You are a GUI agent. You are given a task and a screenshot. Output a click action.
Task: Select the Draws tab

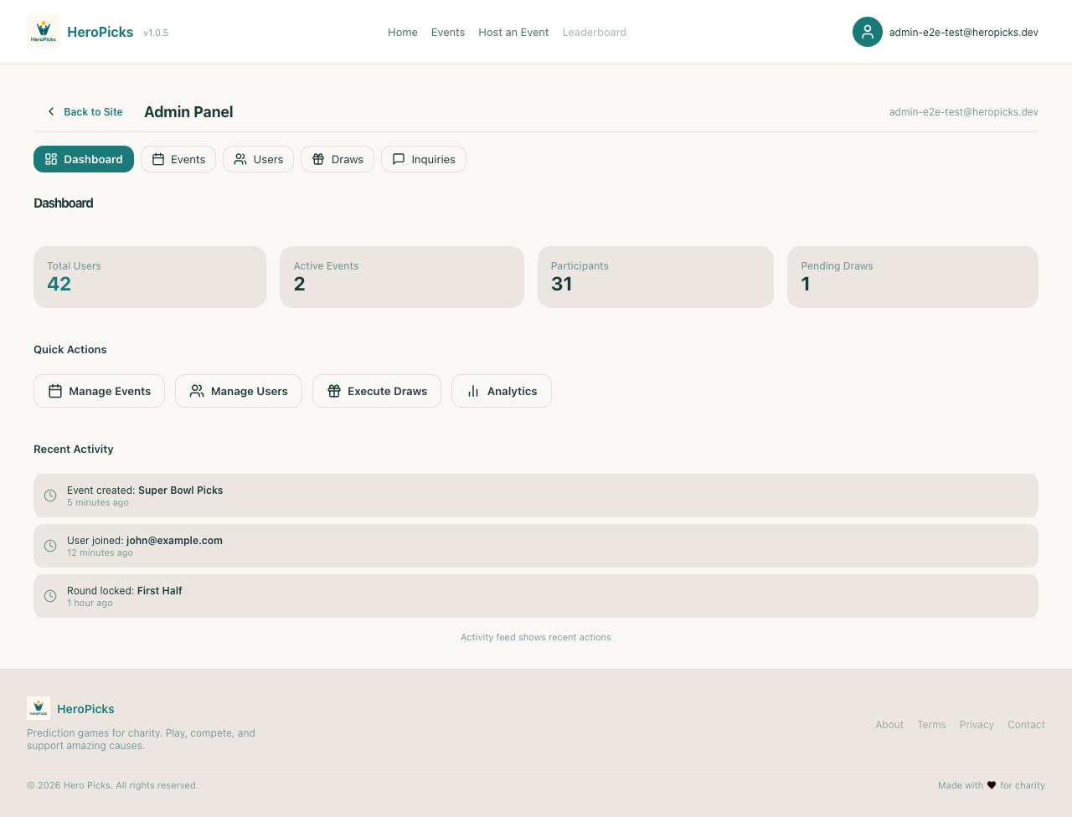coord(338,159)
